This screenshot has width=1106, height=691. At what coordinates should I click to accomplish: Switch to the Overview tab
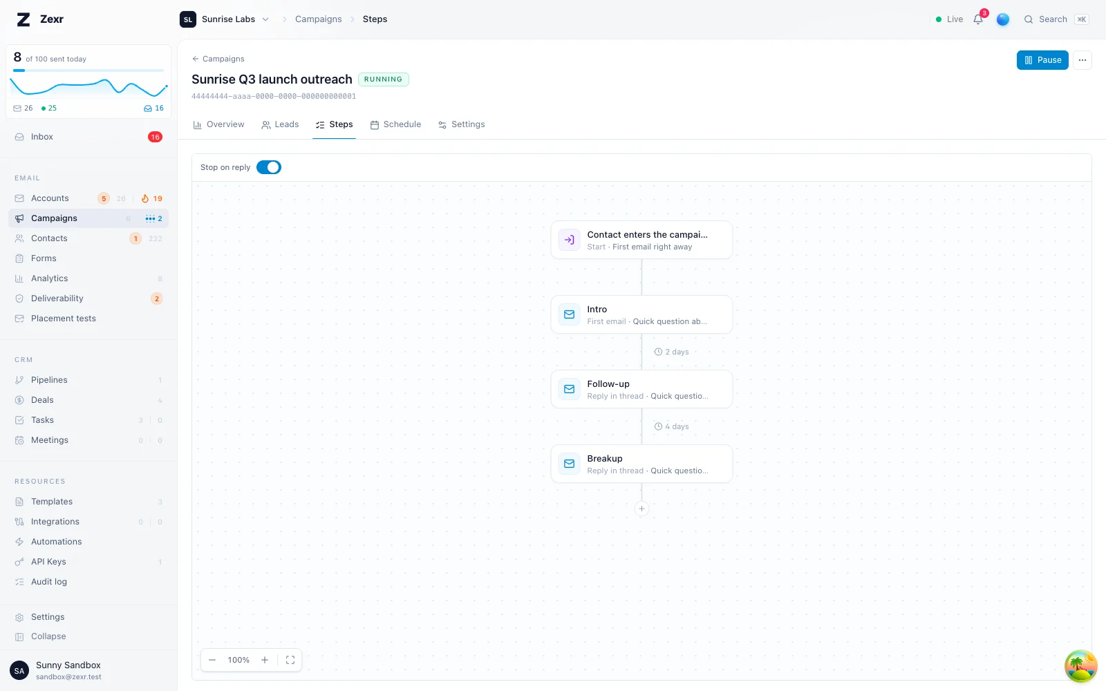[218, 124]
